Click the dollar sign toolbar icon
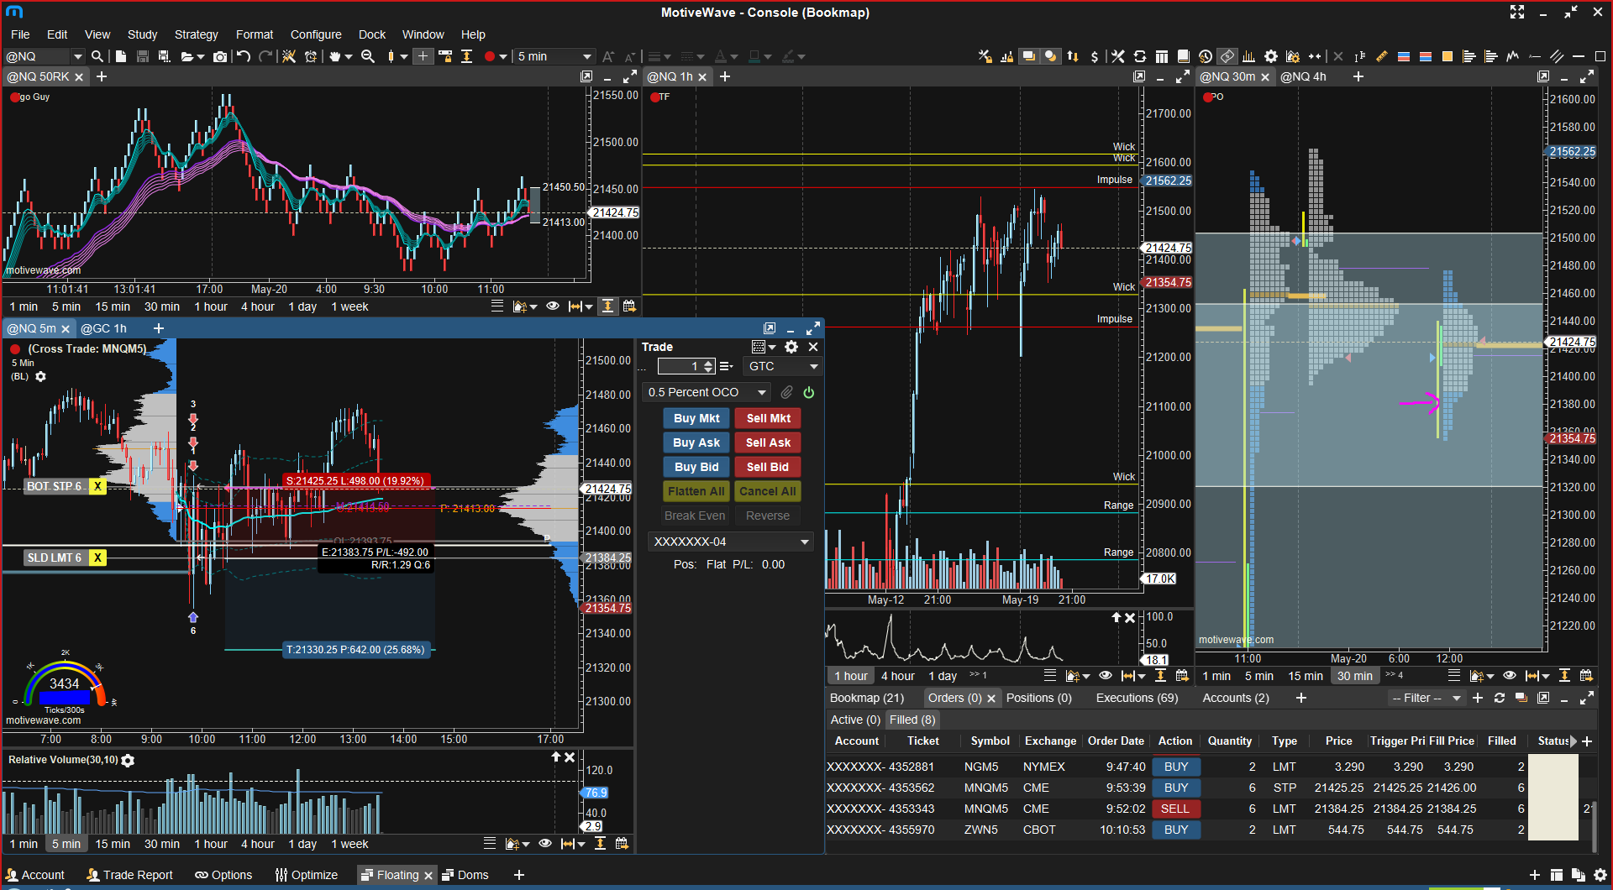 (1094, 56)
